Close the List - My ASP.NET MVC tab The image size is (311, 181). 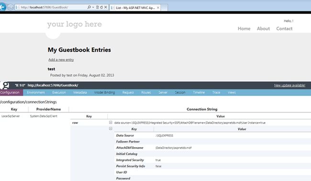158,8
